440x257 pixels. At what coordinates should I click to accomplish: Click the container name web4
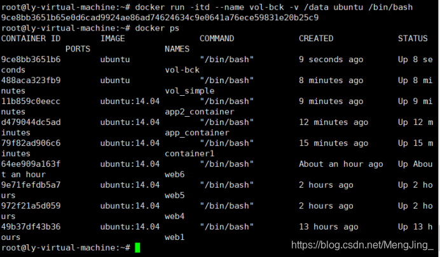click(x=175, y=216)
